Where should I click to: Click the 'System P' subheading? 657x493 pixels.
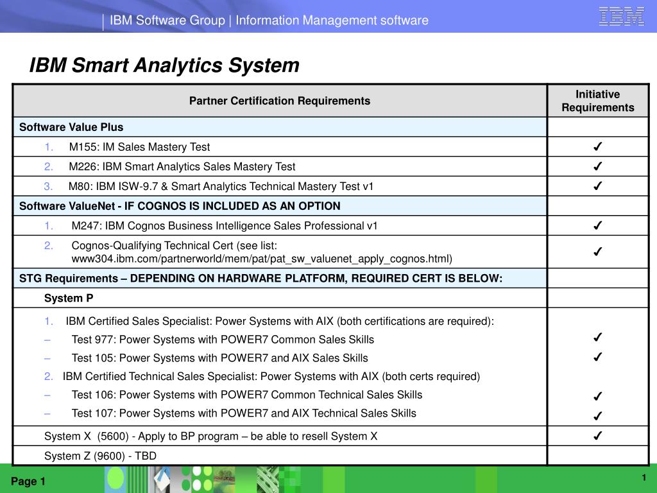click(69, 298)
